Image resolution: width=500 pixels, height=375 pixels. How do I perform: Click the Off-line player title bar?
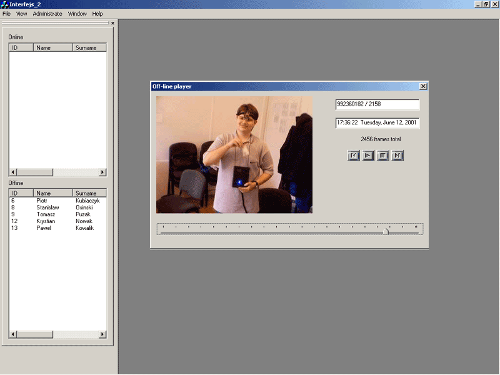coord(286,86)
